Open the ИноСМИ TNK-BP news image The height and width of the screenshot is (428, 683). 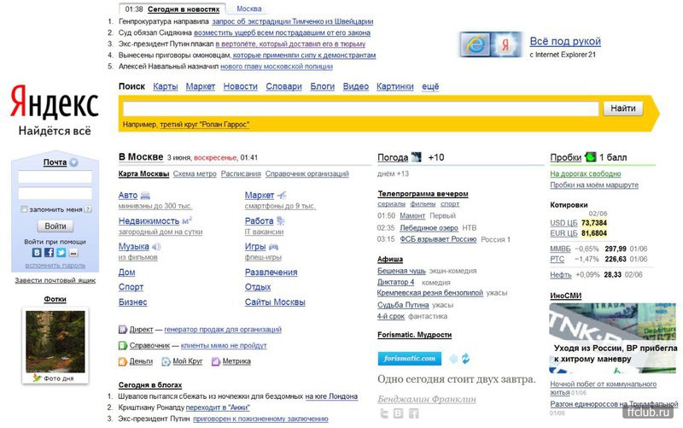[613, 338]
